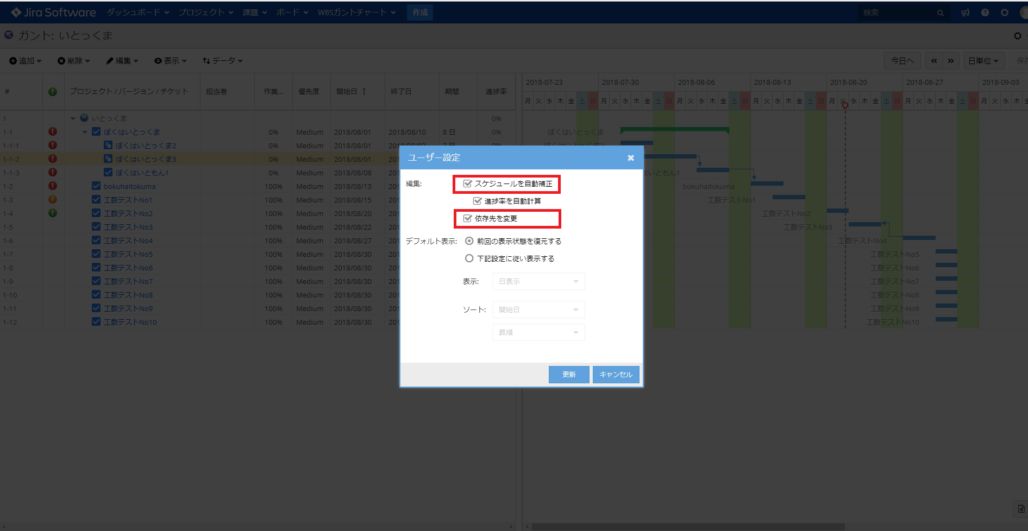Click issue type icon of ぼくはいとっくま3
This screenshot has height=531, width=1028.
[108, 159]
